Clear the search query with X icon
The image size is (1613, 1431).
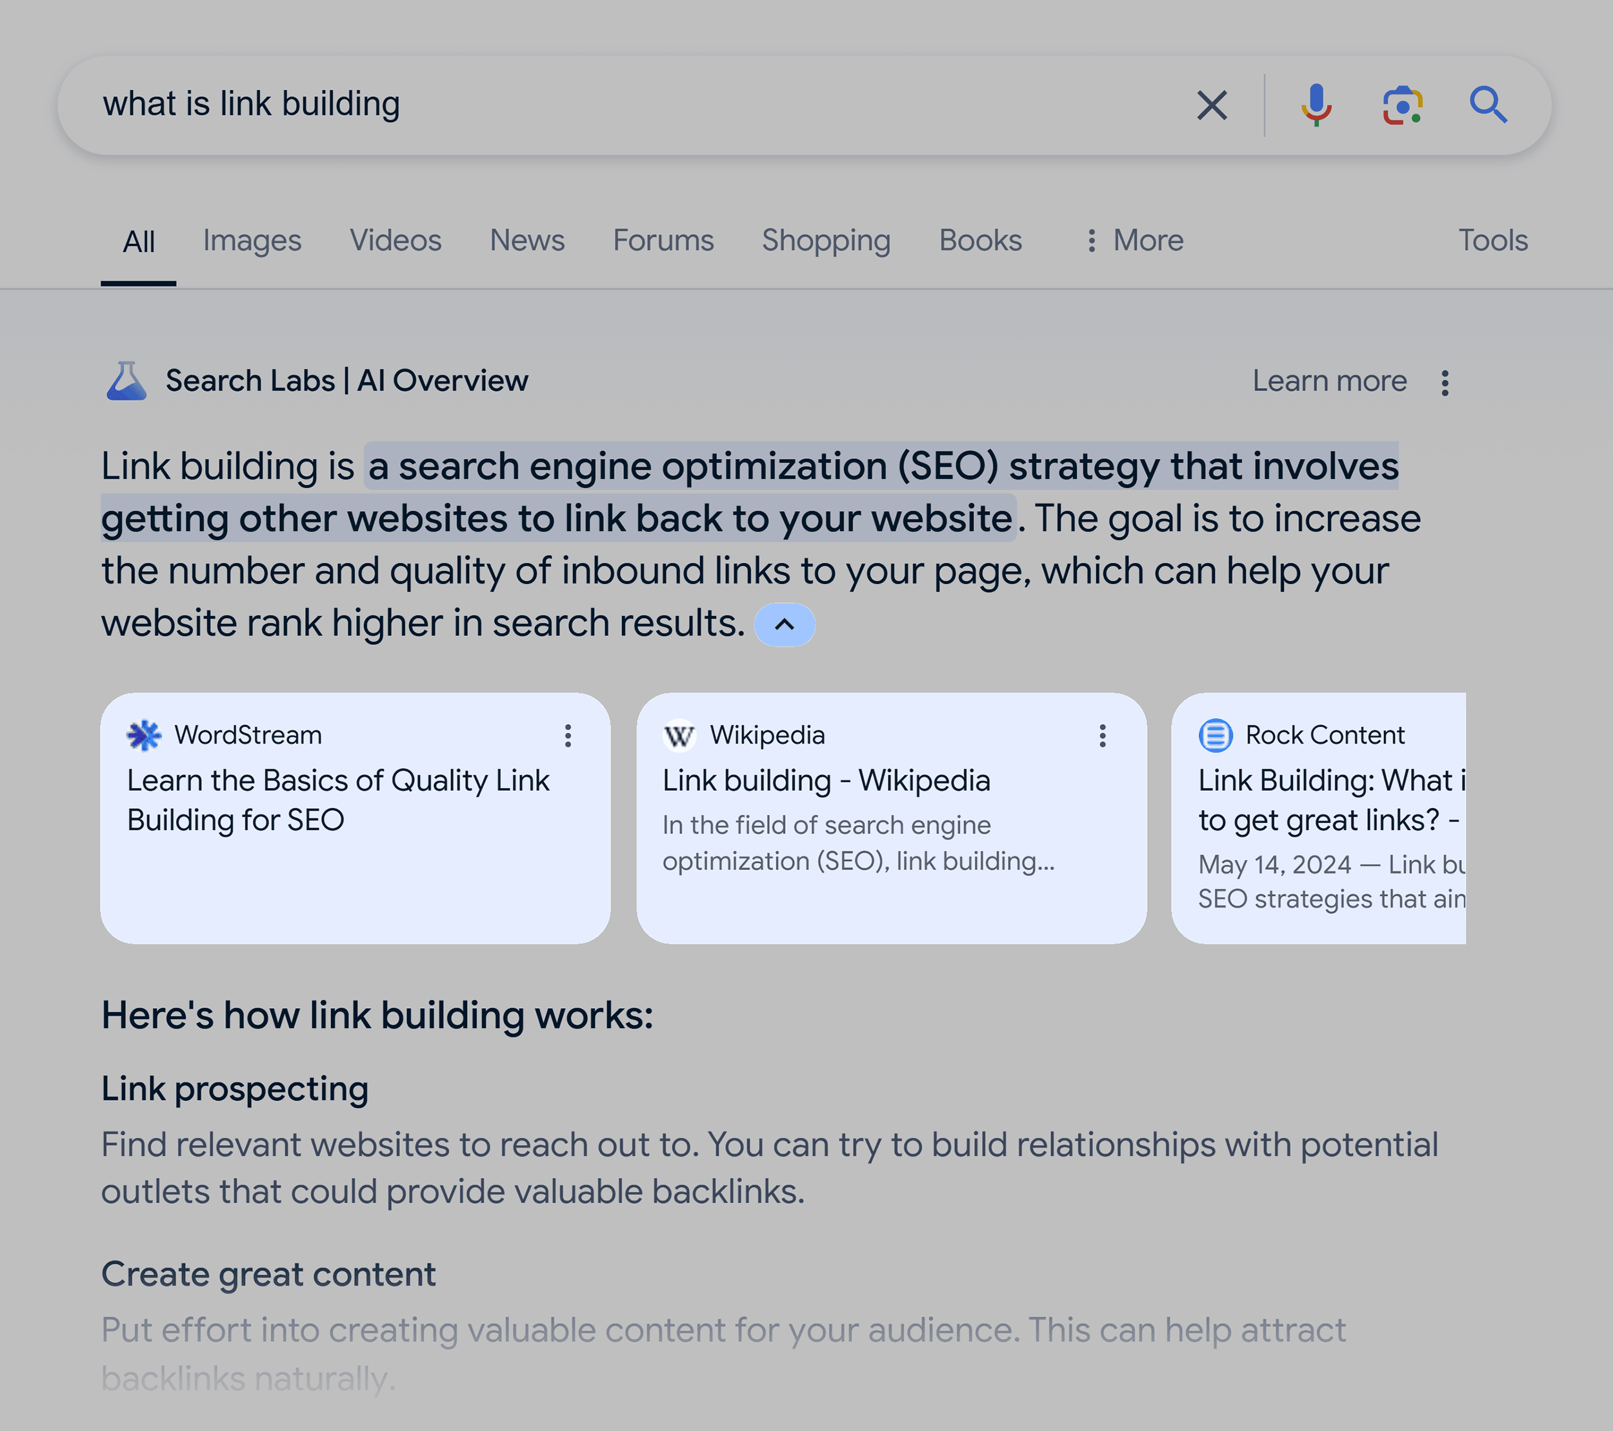coord(1211,105)
